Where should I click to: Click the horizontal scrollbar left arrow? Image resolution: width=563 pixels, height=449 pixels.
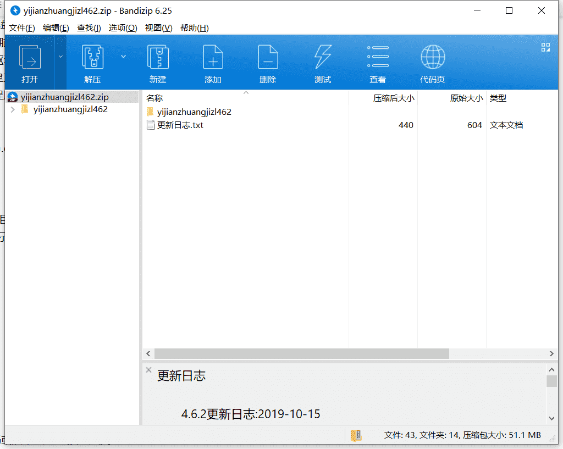click(148, 353)
